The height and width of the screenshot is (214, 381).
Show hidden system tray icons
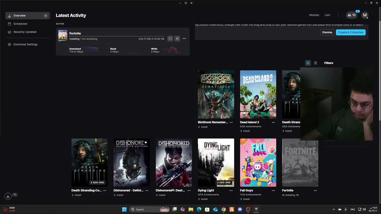pyautogui.click(x=334, y=210)
